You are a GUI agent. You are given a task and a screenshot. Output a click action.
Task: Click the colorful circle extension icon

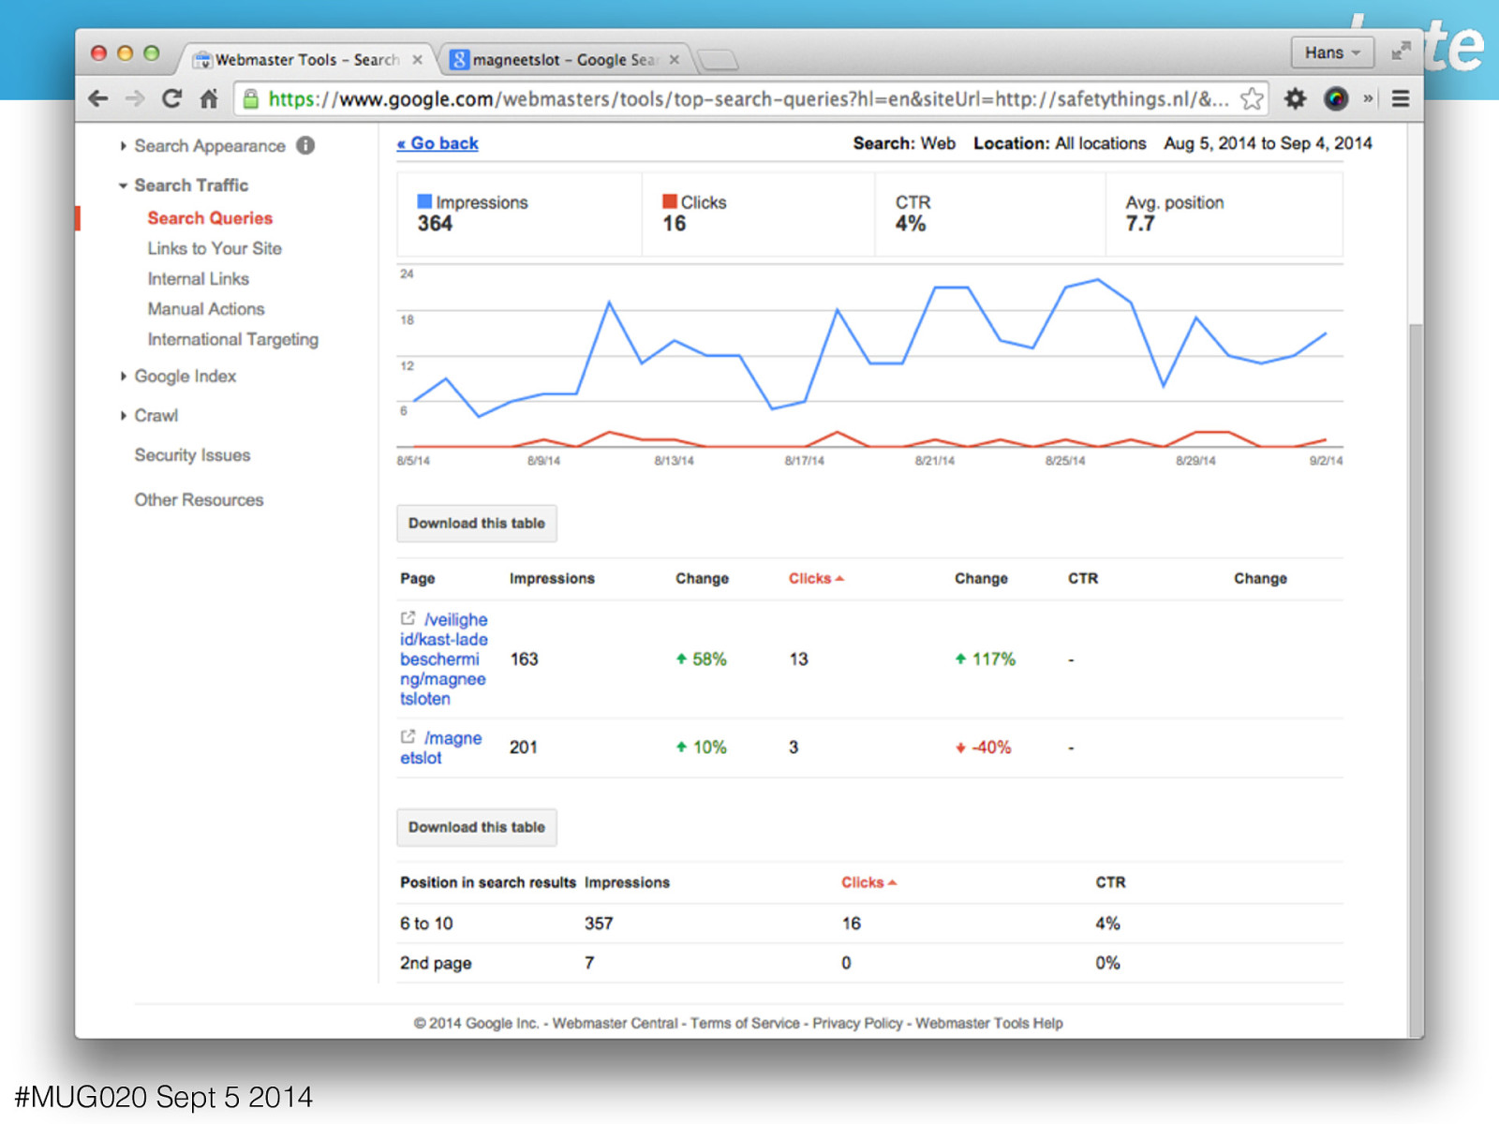pos(1336,98)
